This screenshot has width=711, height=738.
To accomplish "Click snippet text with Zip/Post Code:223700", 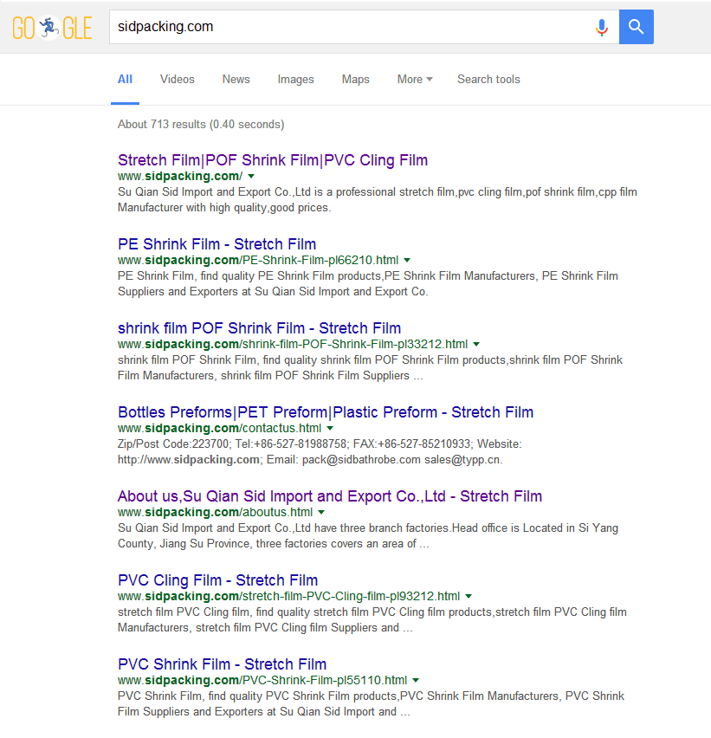I will (320, 451).
